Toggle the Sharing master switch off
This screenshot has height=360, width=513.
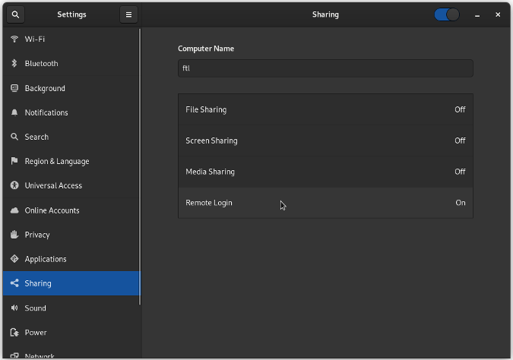(x=446, y=14)
